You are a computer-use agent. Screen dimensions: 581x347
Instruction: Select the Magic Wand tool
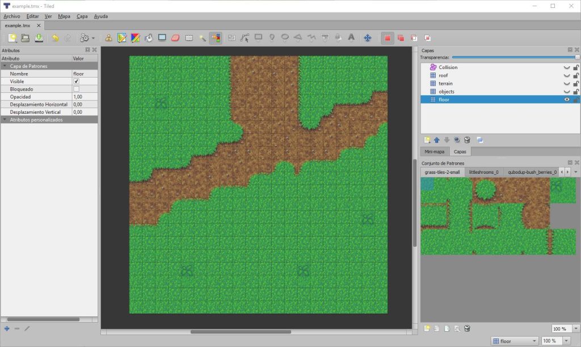[x=203, y=38]
